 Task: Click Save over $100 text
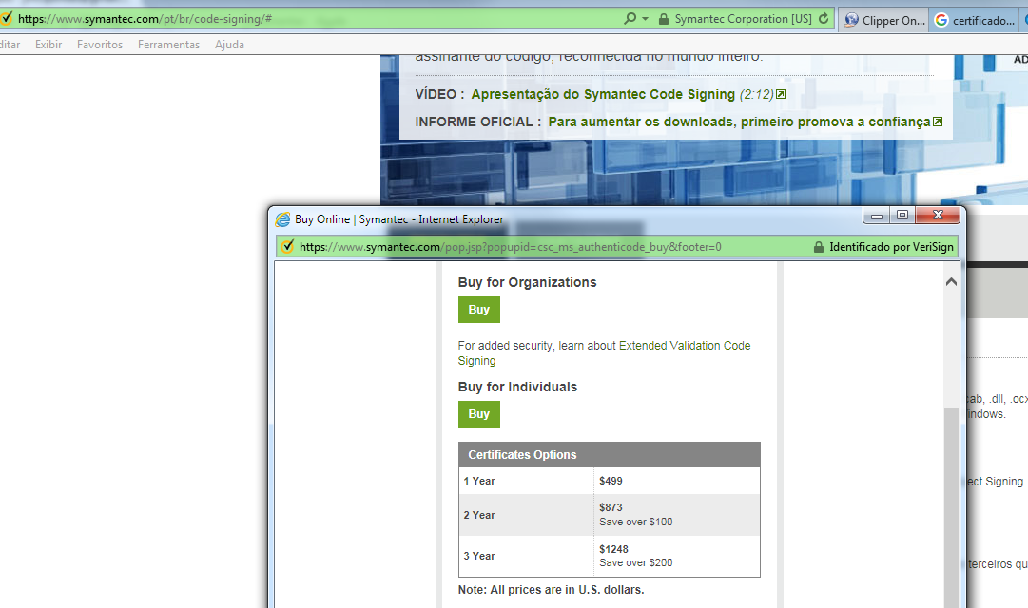(636, 522)
